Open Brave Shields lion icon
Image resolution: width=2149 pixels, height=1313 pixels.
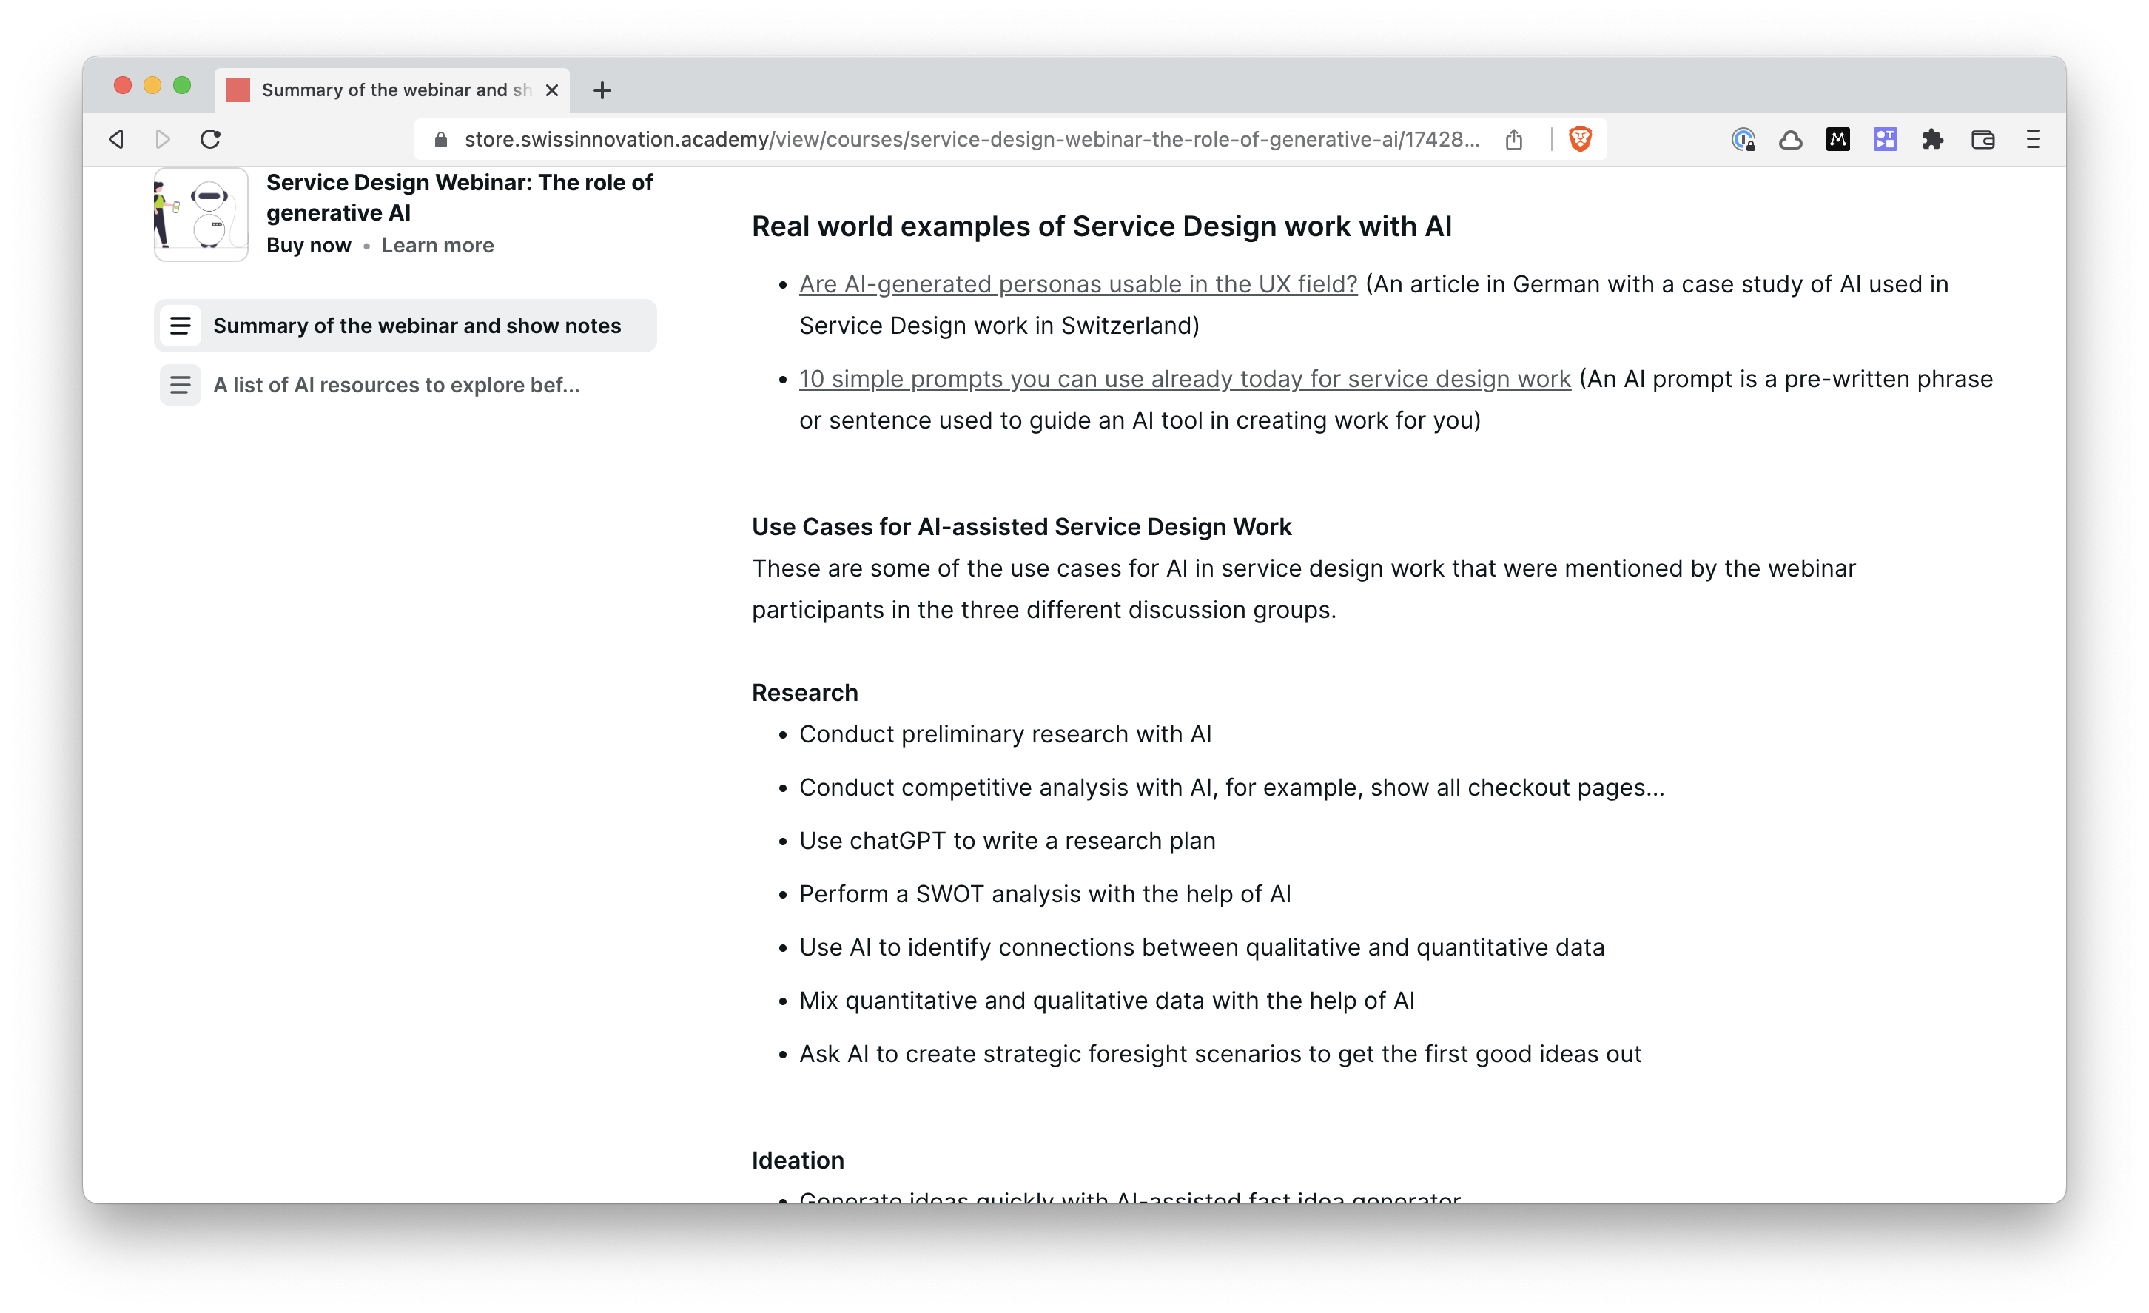click(x=1579, y=140)
